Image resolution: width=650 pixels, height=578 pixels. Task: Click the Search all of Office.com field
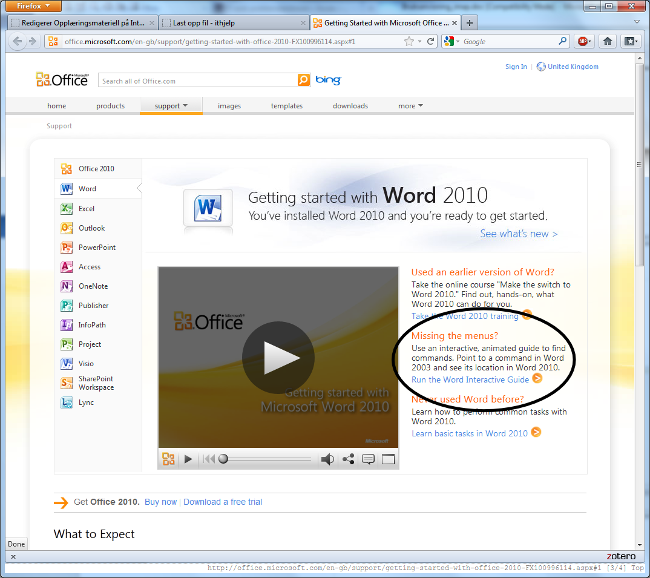click(197, 81)
